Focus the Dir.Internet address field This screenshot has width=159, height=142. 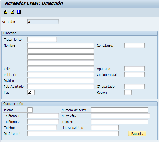pos(73,133)
